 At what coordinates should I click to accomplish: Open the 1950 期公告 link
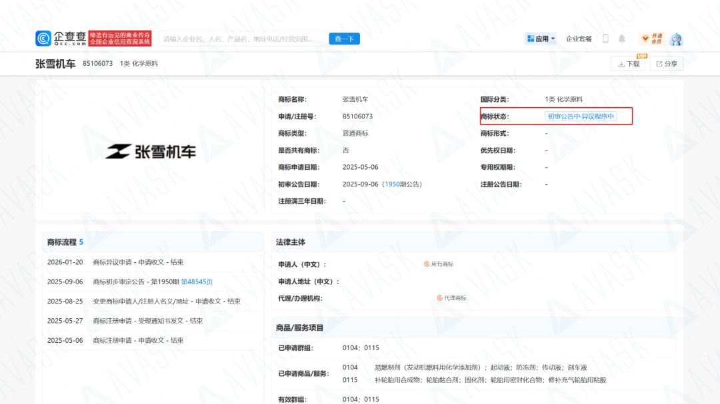392,184
